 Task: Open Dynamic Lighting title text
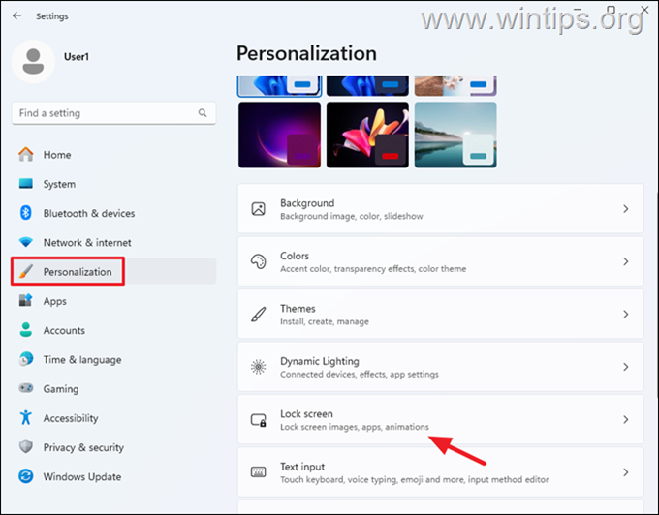(320, 361)
